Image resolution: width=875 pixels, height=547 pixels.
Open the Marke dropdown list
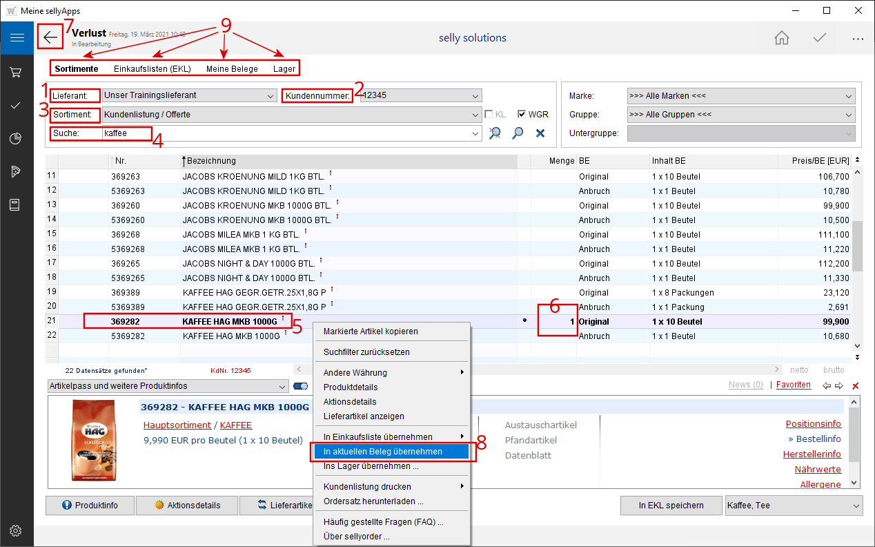click(x=848, y=96)
